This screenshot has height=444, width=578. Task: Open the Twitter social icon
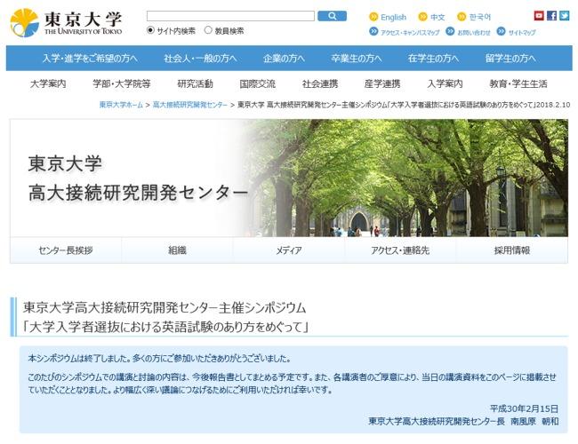pos(564,15)
